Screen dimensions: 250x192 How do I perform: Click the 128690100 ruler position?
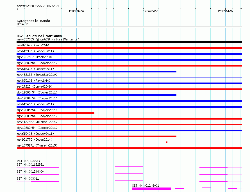point(225,11)
